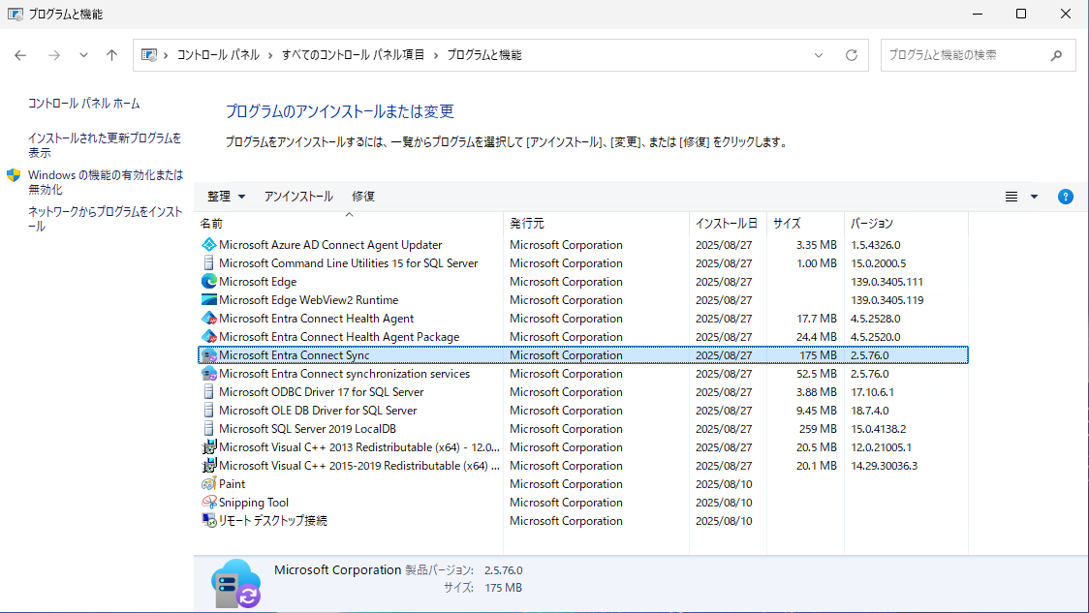
Task: Expand the view options dropdown arrow
Action: tap(1034, 197)
